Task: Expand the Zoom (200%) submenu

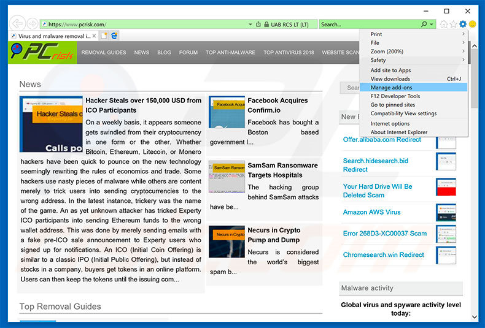Action: click(414, 51)
